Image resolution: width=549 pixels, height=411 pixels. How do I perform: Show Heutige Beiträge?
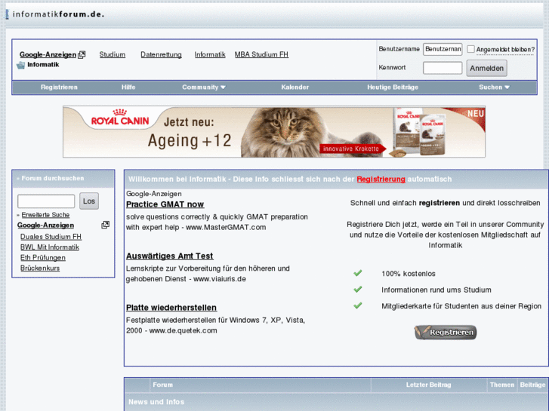pyautogui.click(x=393, y=87)
